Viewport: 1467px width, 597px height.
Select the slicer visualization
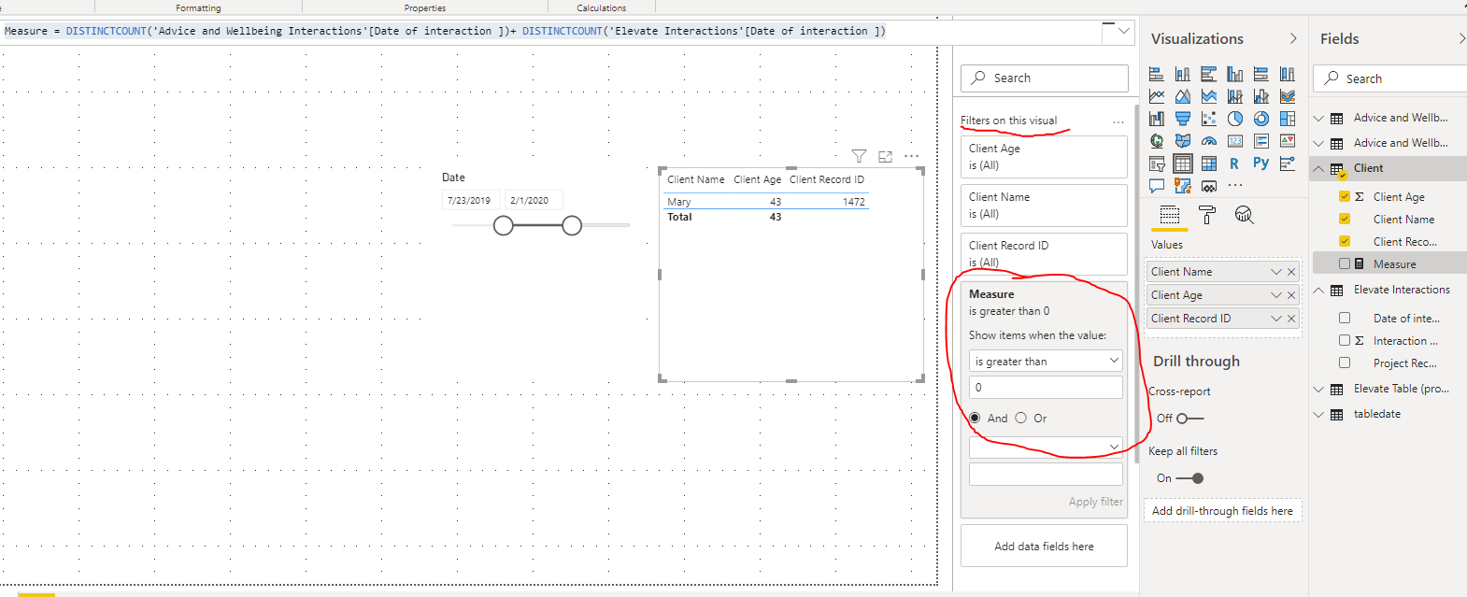click(1157, 163)
